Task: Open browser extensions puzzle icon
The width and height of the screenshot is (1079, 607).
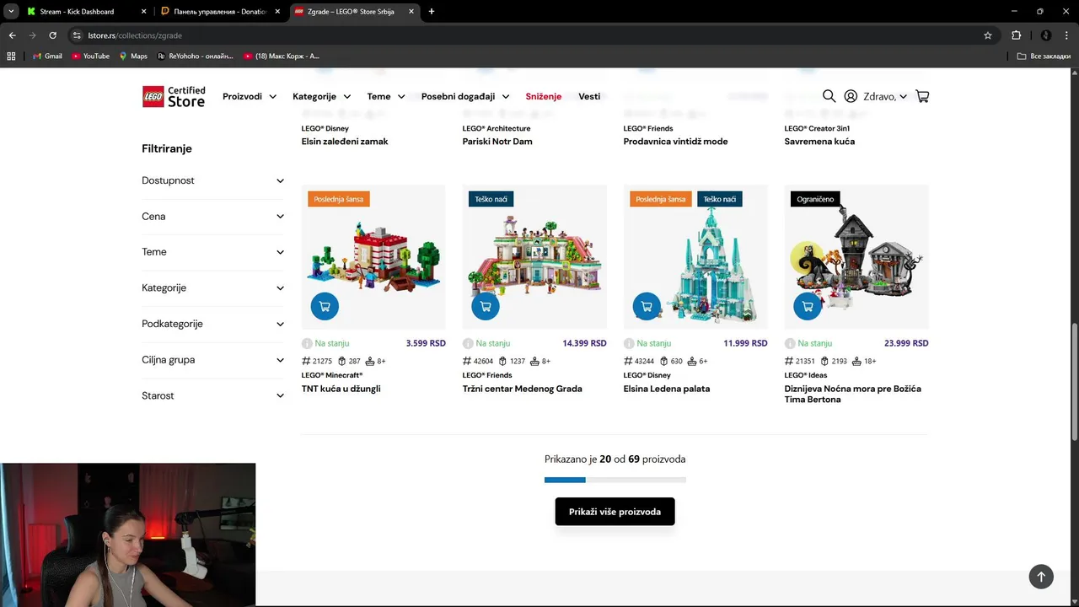Action: 1016,35
